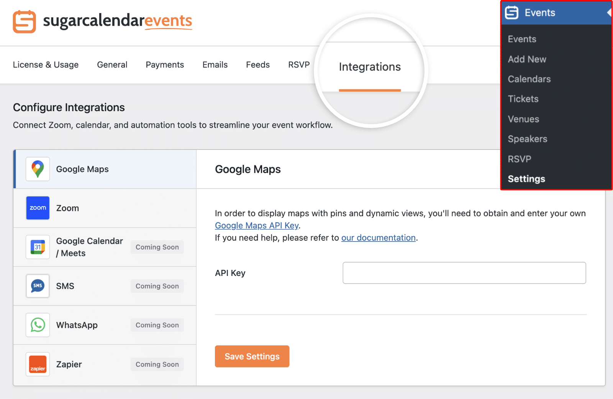
Task: Select the SMS chat bubble icon
Action: (38, 286)
